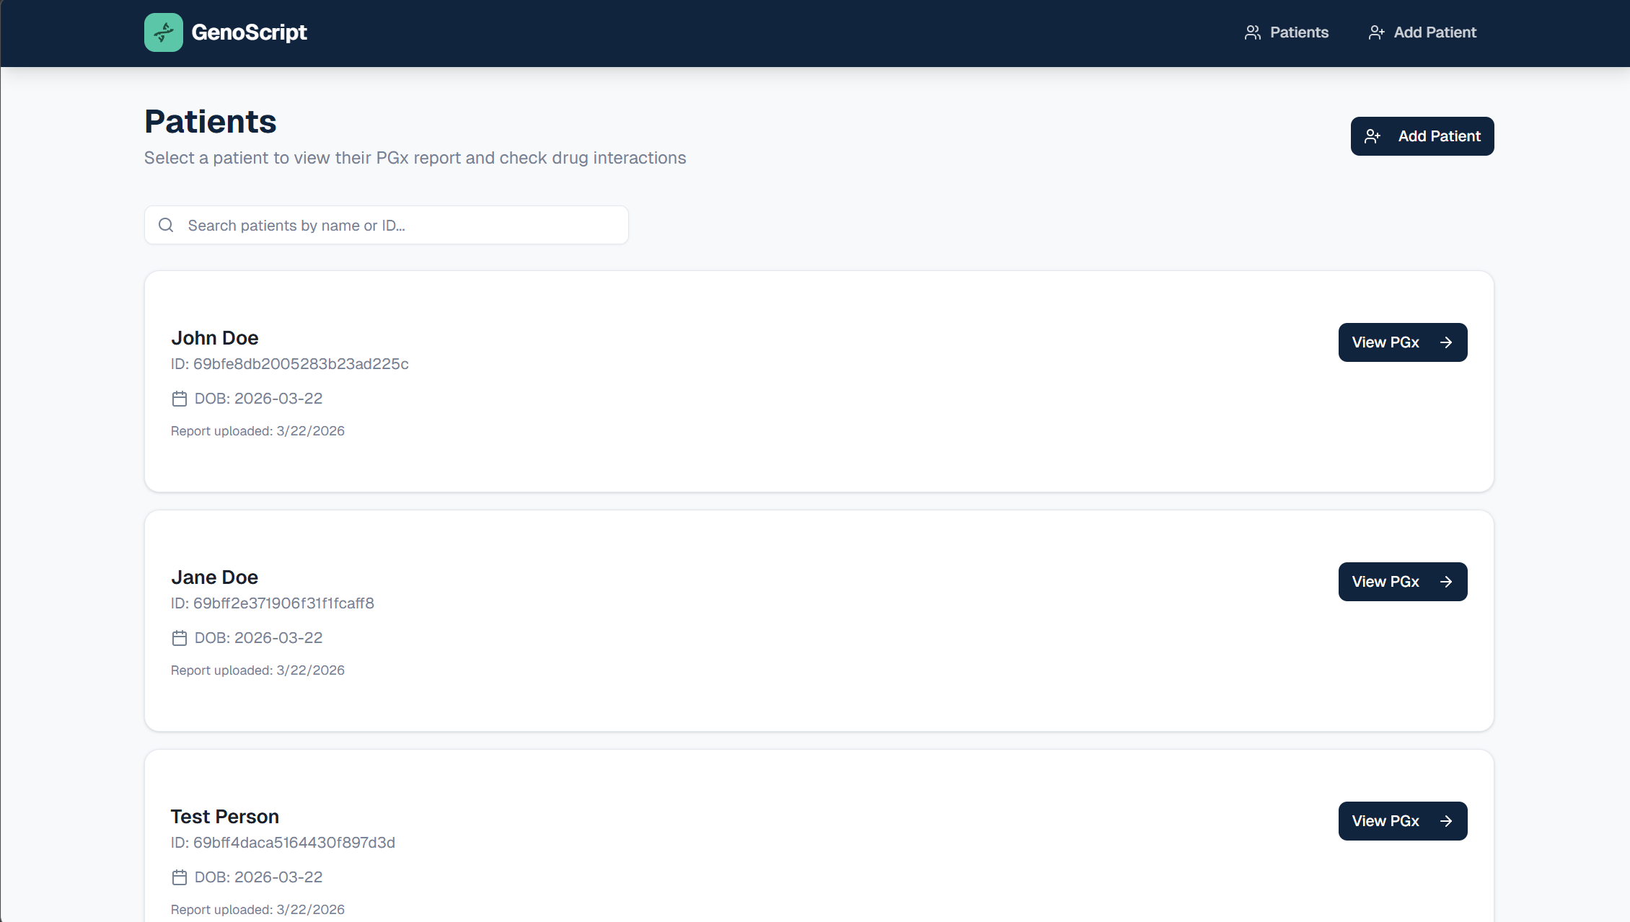
Task: Click the magnifier icon in search box
Action: [166, 225]
